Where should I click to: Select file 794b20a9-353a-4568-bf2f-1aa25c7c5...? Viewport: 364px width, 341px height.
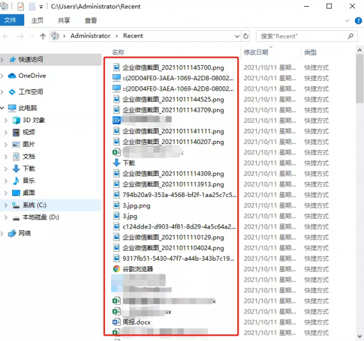[x=180, y=195]
